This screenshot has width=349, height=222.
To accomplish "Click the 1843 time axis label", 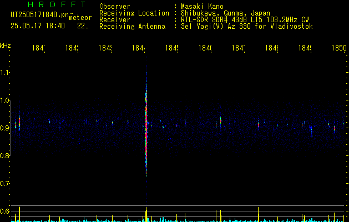I will click(x=105, y=48).
